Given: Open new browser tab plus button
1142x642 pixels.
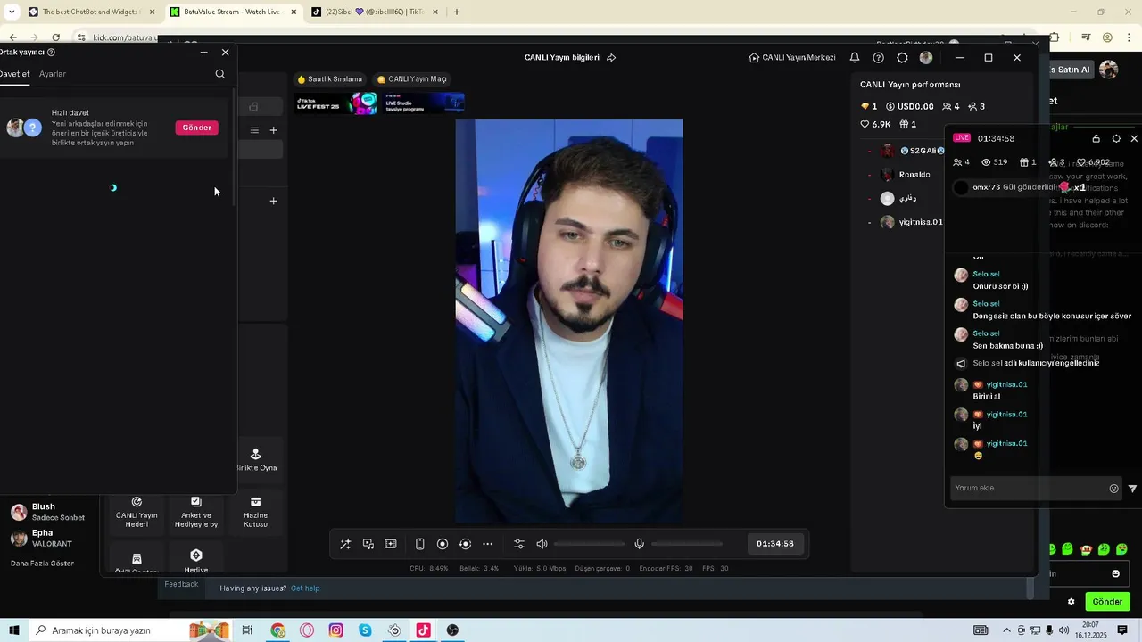Looking at the screenshot, I should click(x=457, y=12).
